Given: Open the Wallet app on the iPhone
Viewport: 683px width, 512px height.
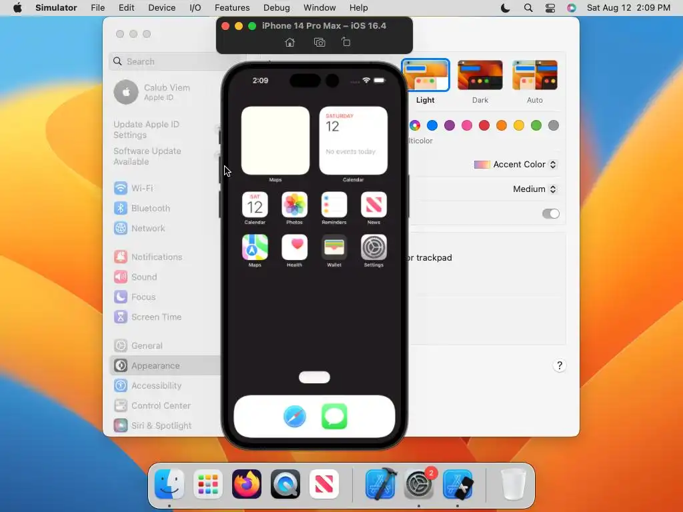Looking at the screenshot, I should pos(334,247).
